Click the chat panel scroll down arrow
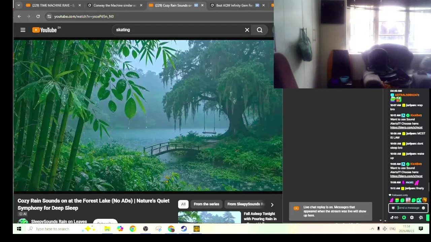431x242 pixels. (x=380, y=221)
